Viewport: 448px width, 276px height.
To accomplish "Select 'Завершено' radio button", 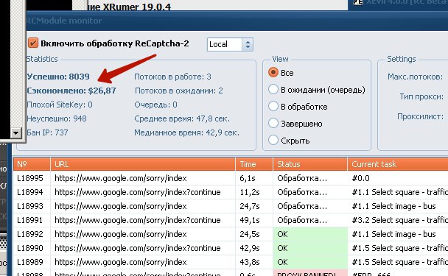I will [x=273, y=124].
